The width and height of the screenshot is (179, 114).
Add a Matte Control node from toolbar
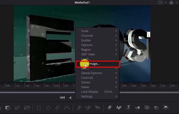[8, 108]
